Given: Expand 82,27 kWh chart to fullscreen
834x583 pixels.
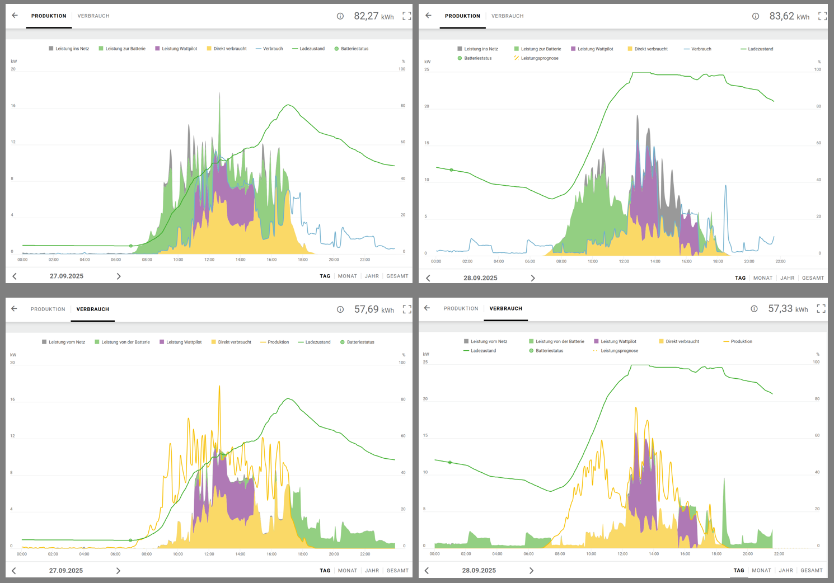Looking at the screenshot, I should pyautogui.click(x=407, y=16).
